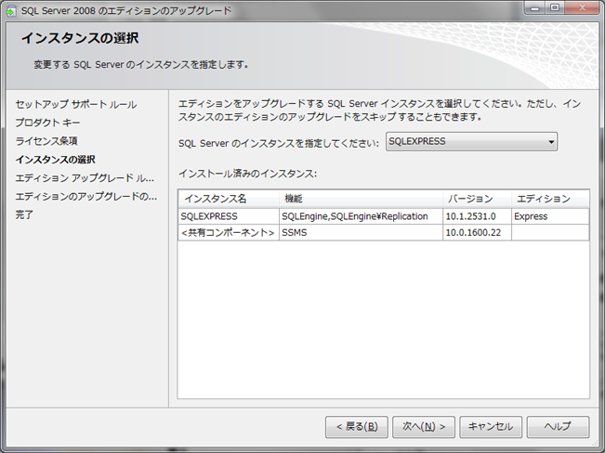
Task: Select the SQLEXPRESS cell in the instances table
Action: tap(229, 216)
